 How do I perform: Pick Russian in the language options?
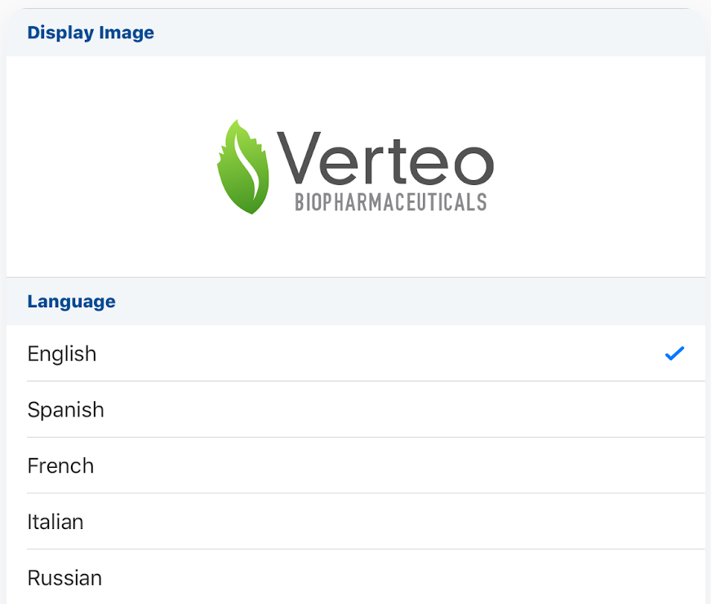(65, 578)
